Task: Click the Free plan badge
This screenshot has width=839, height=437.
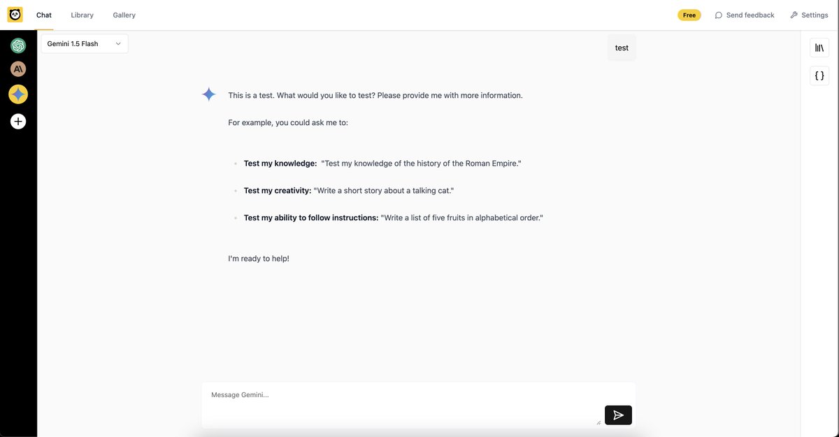Action: (689, 15)
